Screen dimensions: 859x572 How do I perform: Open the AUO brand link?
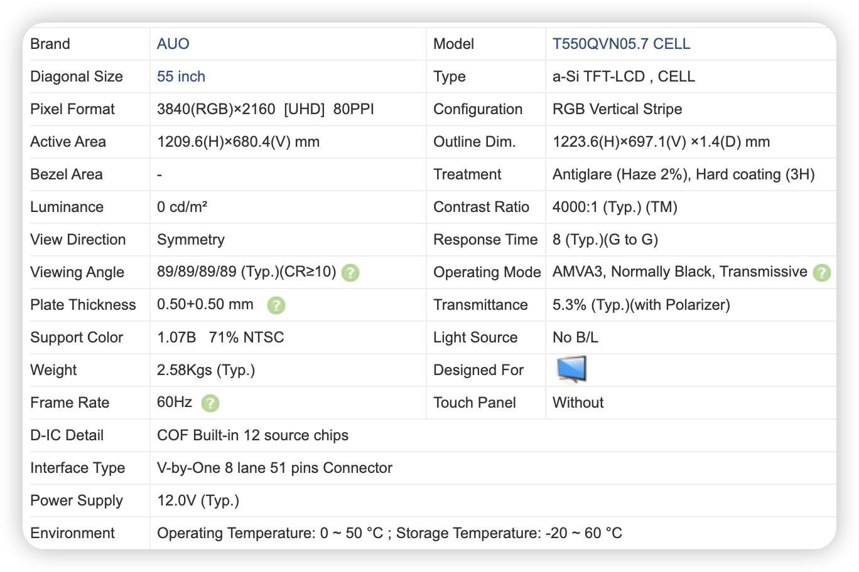pos(173,44)
